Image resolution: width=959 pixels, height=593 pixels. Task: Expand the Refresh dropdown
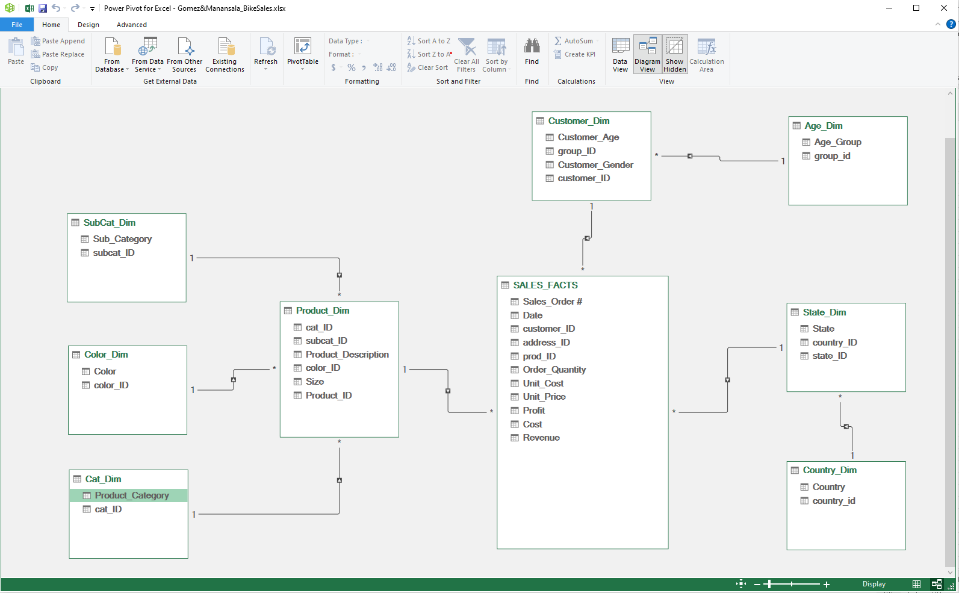click(x=265, y=69)
